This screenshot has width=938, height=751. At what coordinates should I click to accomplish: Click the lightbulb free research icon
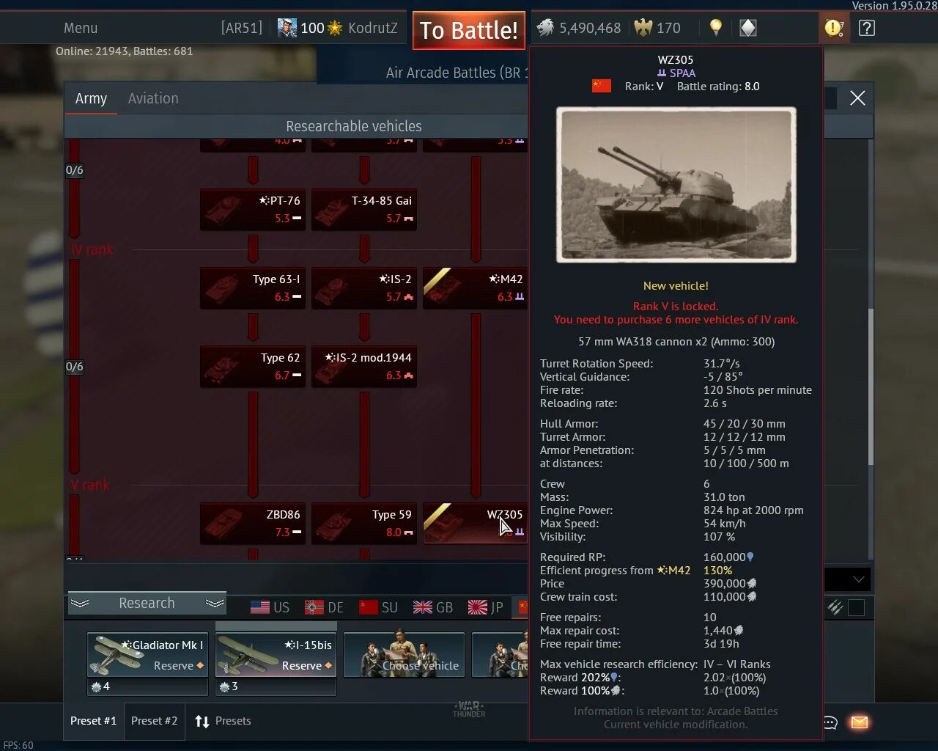(x=716, y=28)
